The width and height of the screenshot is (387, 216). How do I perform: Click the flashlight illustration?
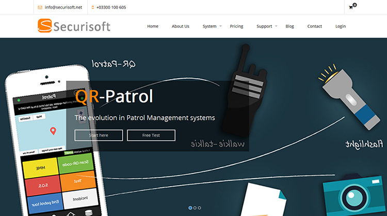click(349, 97)
